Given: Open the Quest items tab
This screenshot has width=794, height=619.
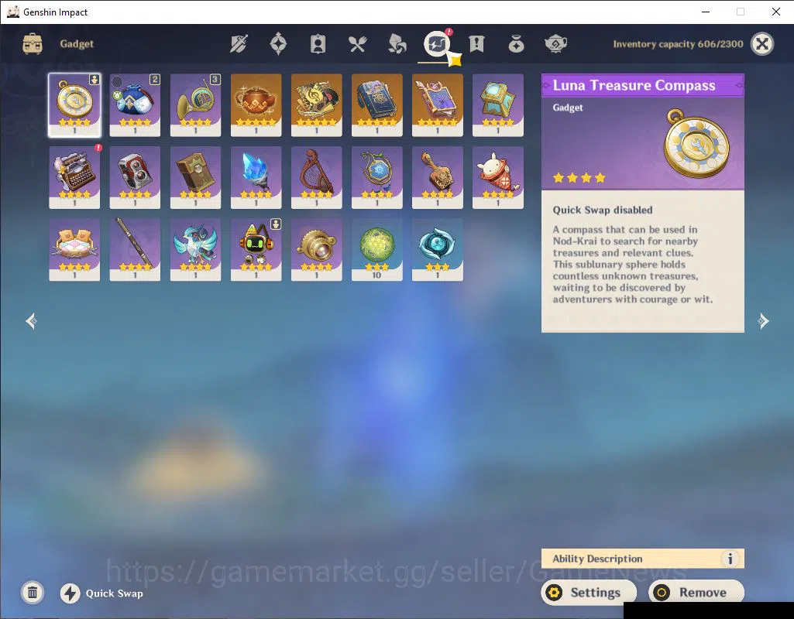Looking at the screenshot, I should [476, 44].
